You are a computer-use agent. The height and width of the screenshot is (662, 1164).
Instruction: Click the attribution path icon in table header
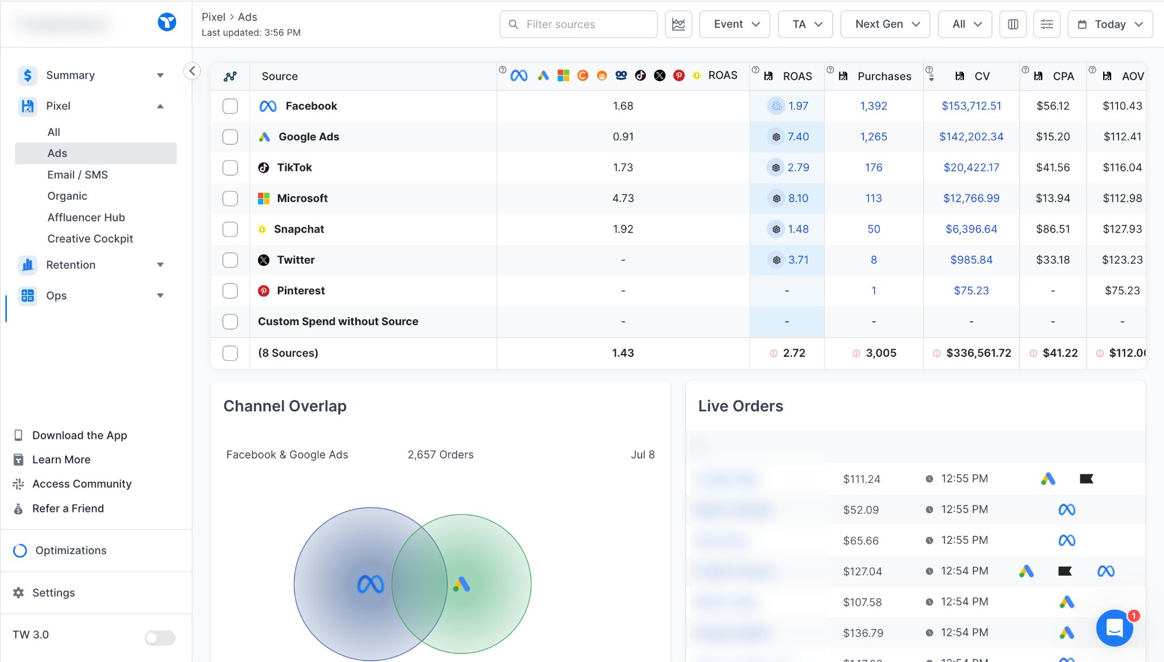click(230, 76)
